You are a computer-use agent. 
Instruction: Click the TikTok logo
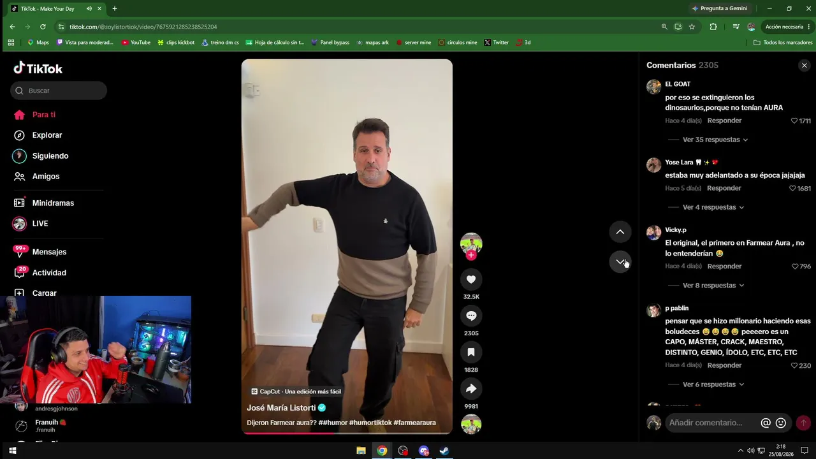coord(38,68)
